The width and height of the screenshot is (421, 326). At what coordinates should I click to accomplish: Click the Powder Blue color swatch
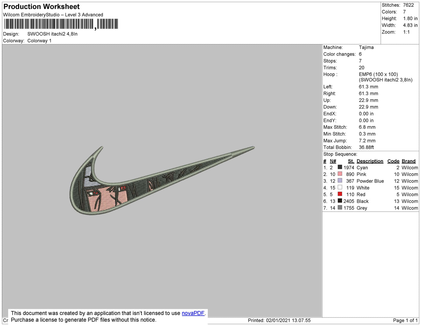(x=340, y=181)
